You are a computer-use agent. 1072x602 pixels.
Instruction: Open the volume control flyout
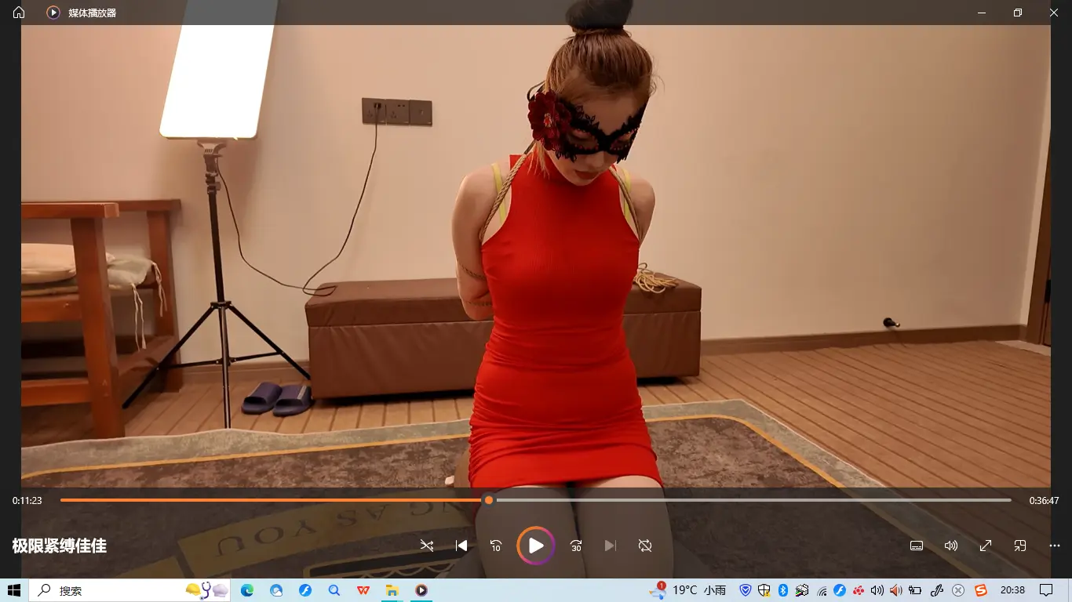click(x=951, y=546)
